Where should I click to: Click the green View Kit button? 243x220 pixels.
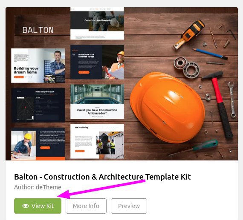coord(38,206)
